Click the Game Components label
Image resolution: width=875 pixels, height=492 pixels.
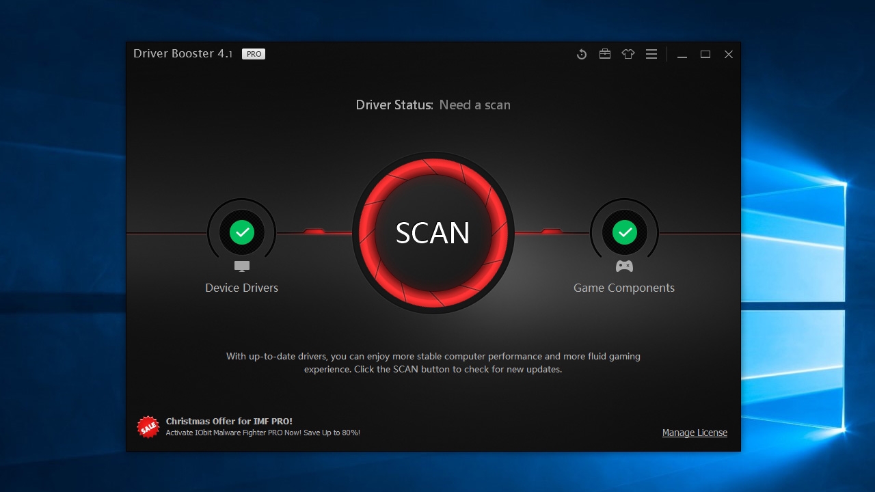tap(624, 288)
